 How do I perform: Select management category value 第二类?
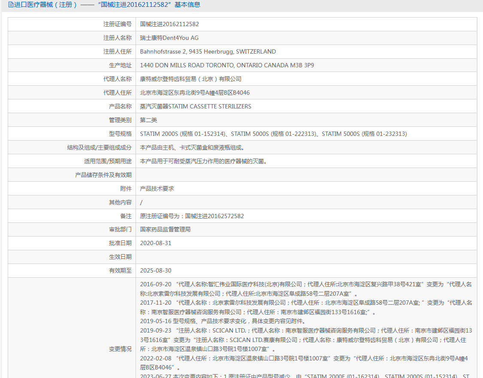point(148,120)
